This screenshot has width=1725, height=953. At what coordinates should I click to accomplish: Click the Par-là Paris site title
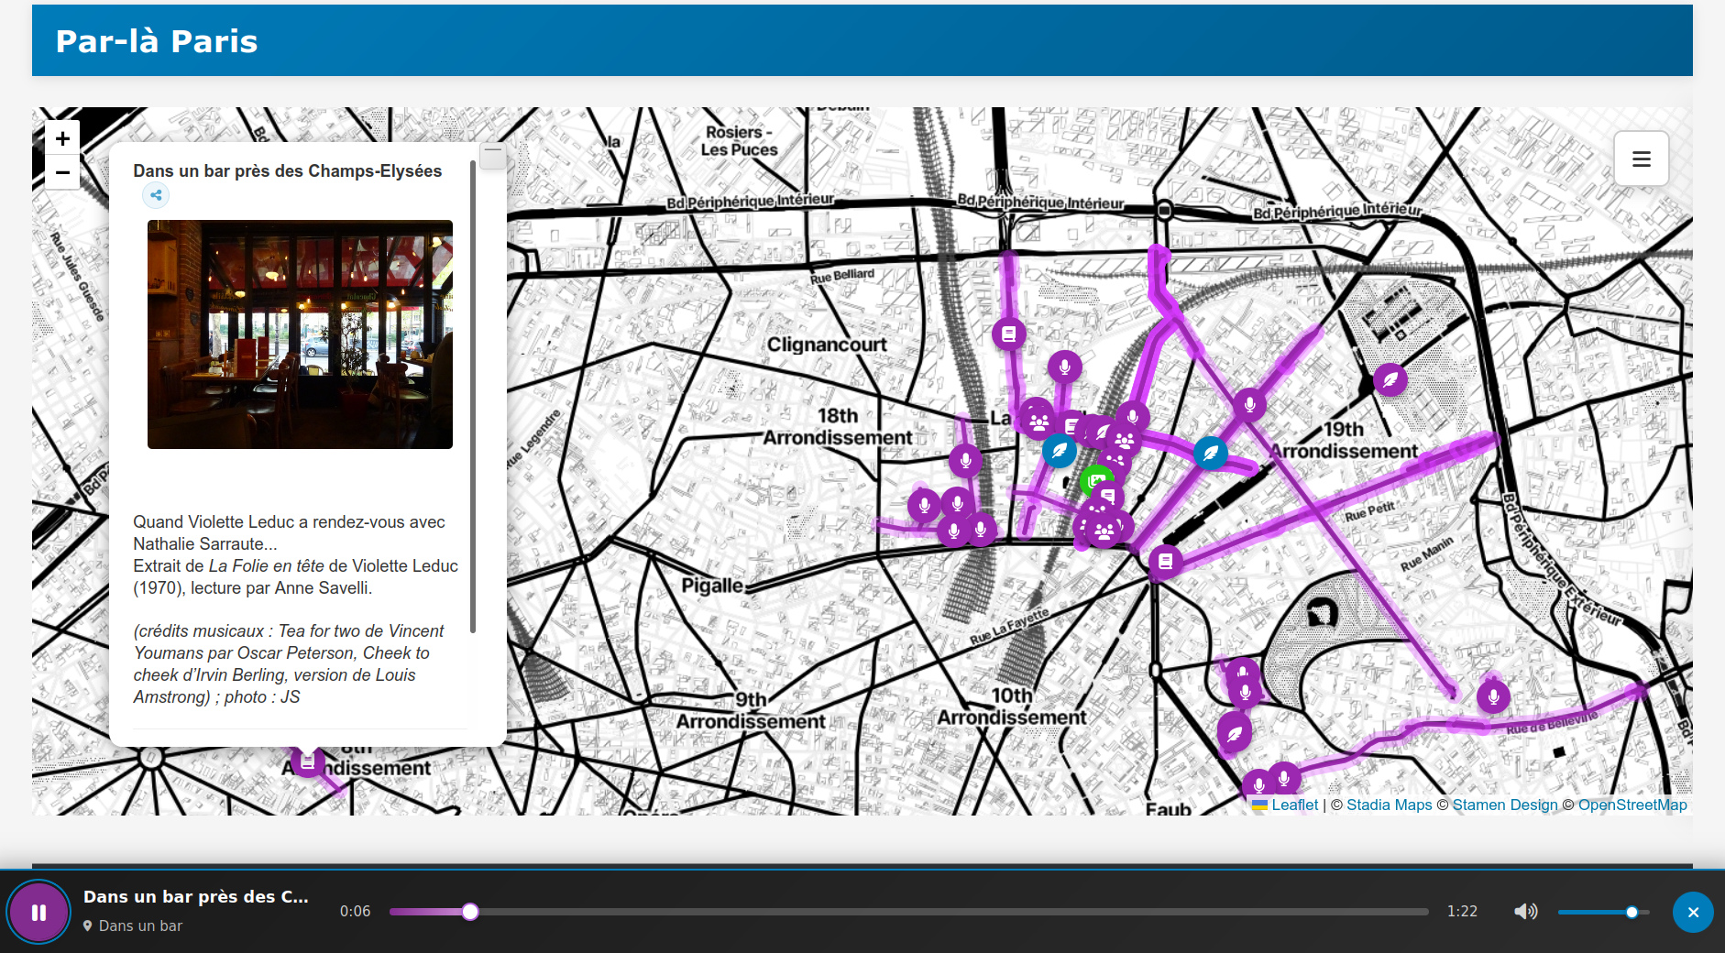(x=157, y=41)
